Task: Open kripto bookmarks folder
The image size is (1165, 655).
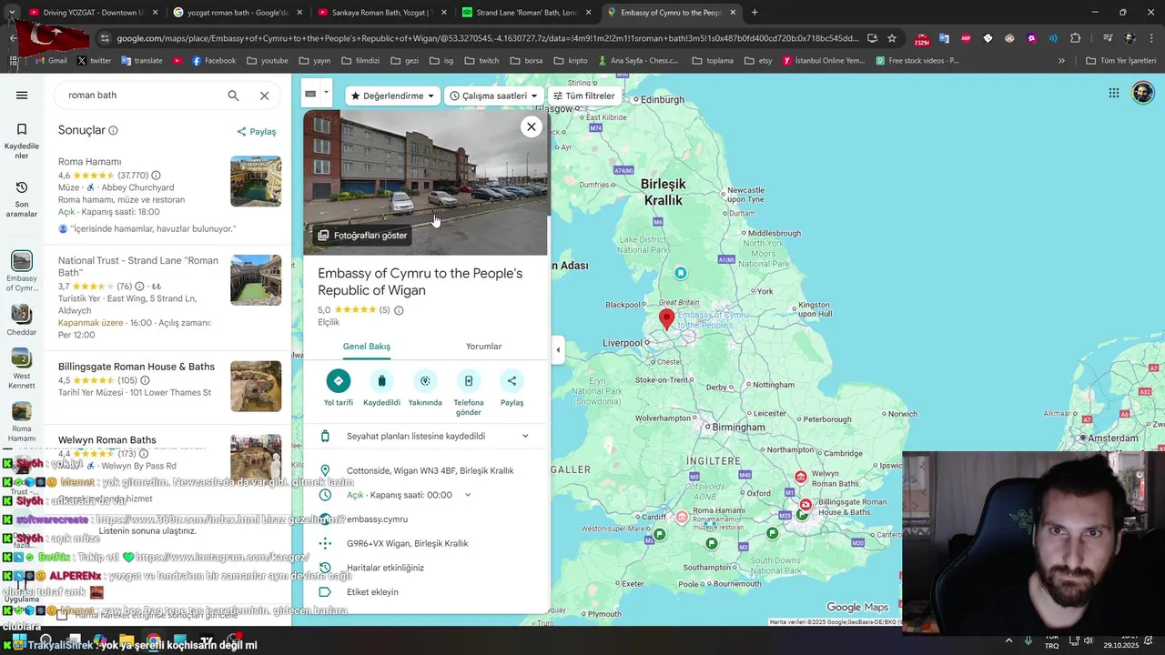Action: coord(570,61)
